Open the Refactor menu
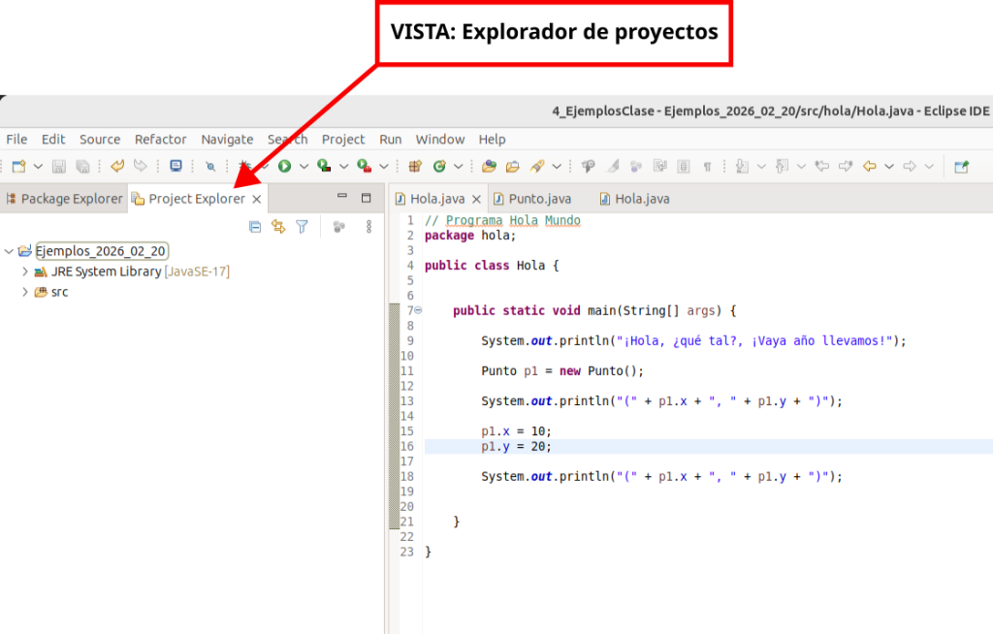Screen dimensions: 993x634 [x=160, y=139]
